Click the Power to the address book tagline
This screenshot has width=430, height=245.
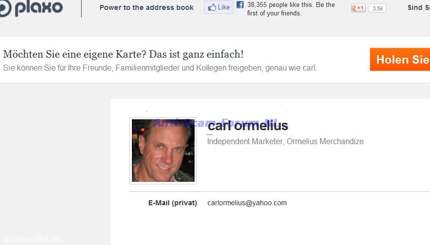(x=146, y=7)
